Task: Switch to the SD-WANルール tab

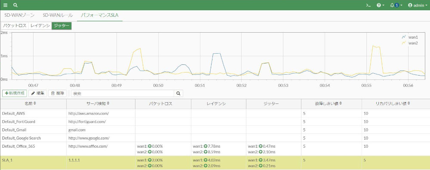Action: pos(58,15)
